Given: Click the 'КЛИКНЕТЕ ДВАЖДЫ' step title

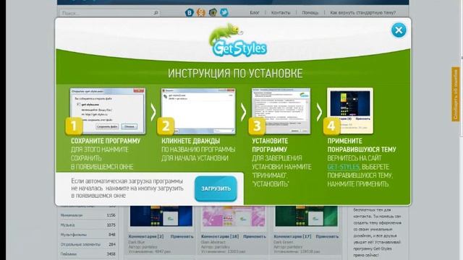Looking at the screenshot, I should (191, 141).
